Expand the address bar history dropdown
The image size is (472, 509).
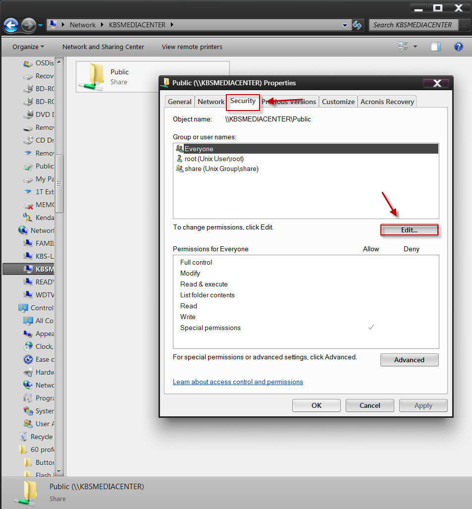pyautogui.click(x=345, y=25)
